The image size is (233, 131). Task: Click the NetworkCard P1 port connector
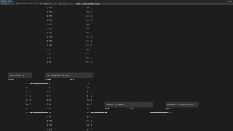pyautogui.click(x=168, y=113)
